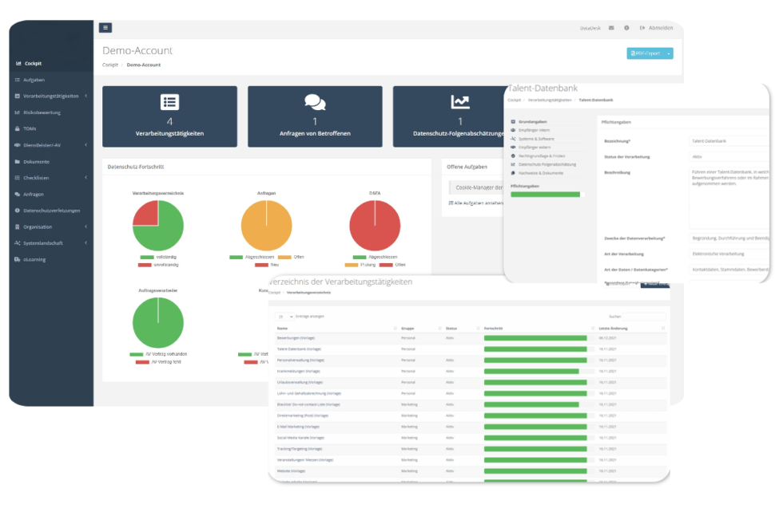This screenshot has height=508, width=783.
Task: Open the Cockpit dashboard icon in sidebar
Action: [18, 62]
